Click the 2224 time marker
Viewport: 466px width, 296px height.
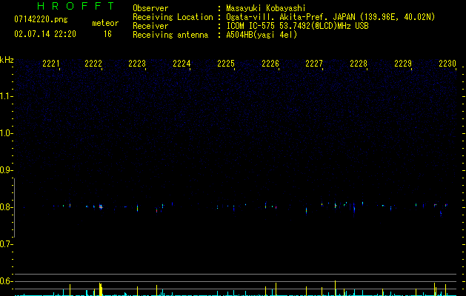[182, 64]
